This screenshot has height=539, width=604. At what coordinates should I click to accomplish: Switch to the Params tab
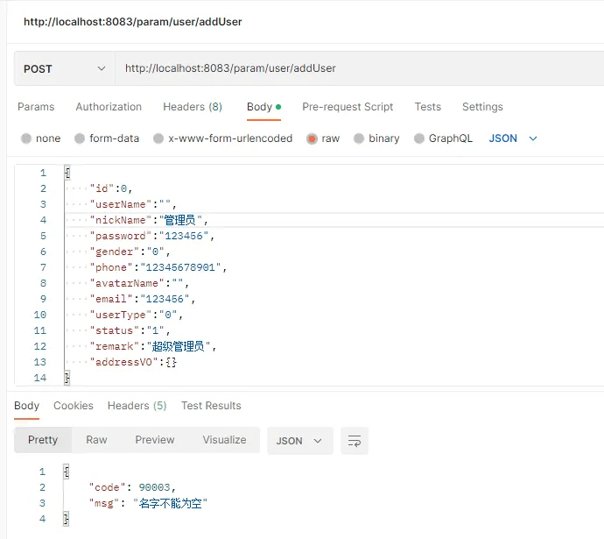[x=36, y=107]
